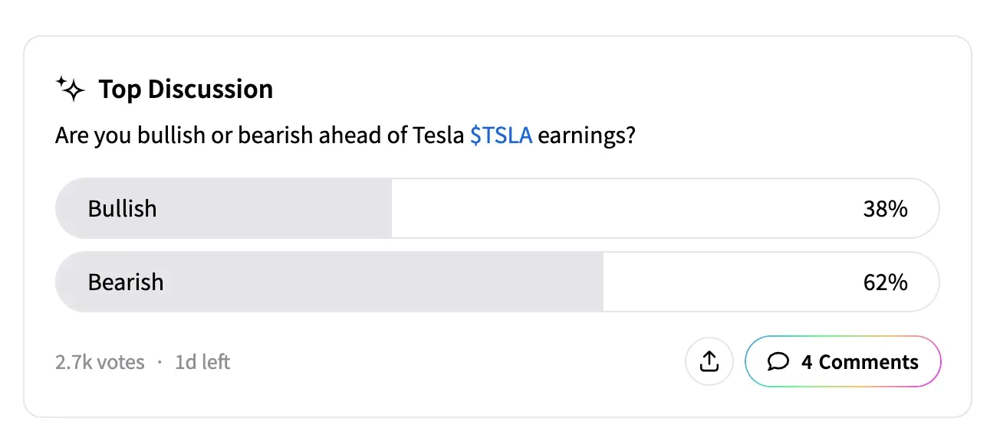Click the 62% Bearish result label
The width and height of the screenshot is (1000, 444).
tap(885, 282)
